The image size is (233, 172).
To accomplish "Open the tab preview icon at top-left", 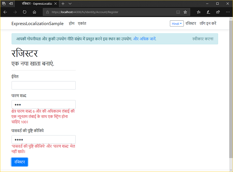I will click(4, 4).
